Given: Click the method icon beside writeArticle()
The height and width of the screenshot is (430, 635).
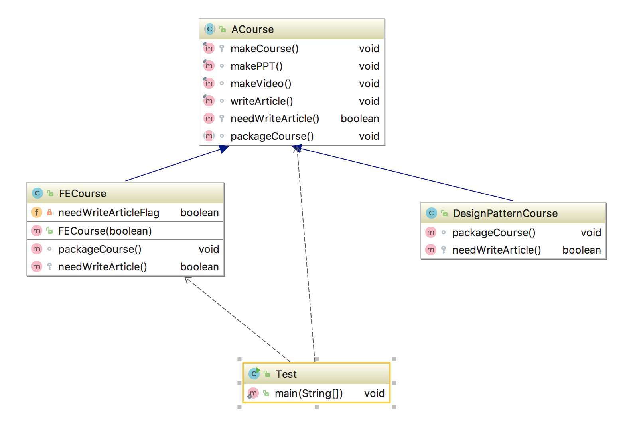Looking at the screenshot, I should click(209, 101).
